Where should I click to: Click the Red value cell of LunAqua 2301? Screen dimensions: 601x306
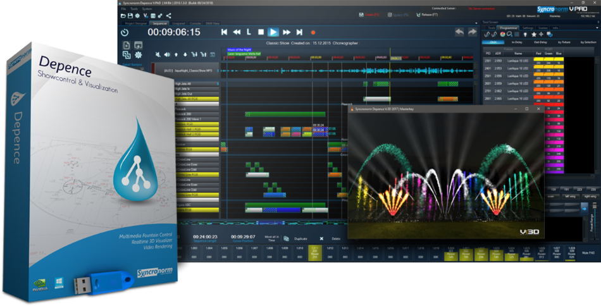point(540,60)
